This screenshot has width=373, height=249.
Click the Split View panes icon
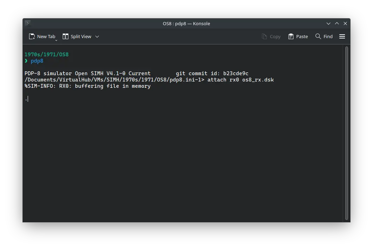65,36
